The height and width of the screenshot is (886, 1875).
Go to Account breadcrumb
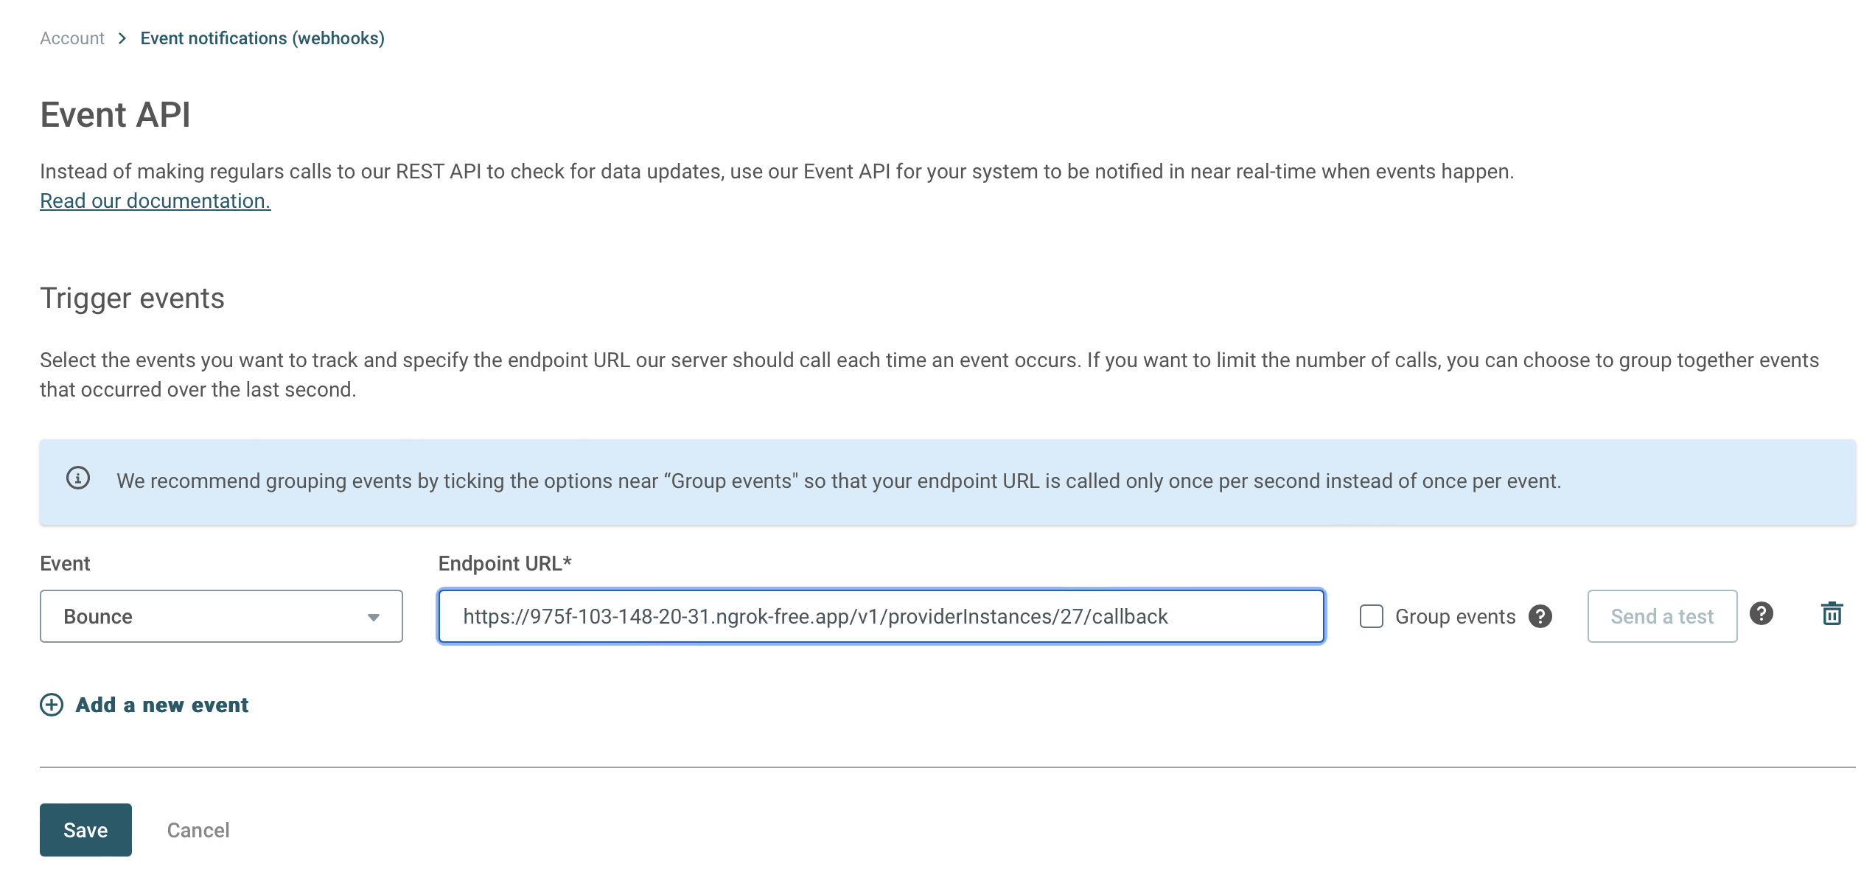coord(72,38)
